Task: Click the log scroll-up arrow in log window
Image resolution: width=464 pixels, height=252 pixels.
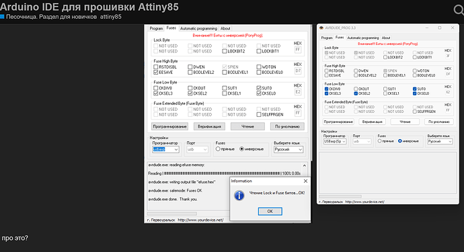Action: coord(304,165)
